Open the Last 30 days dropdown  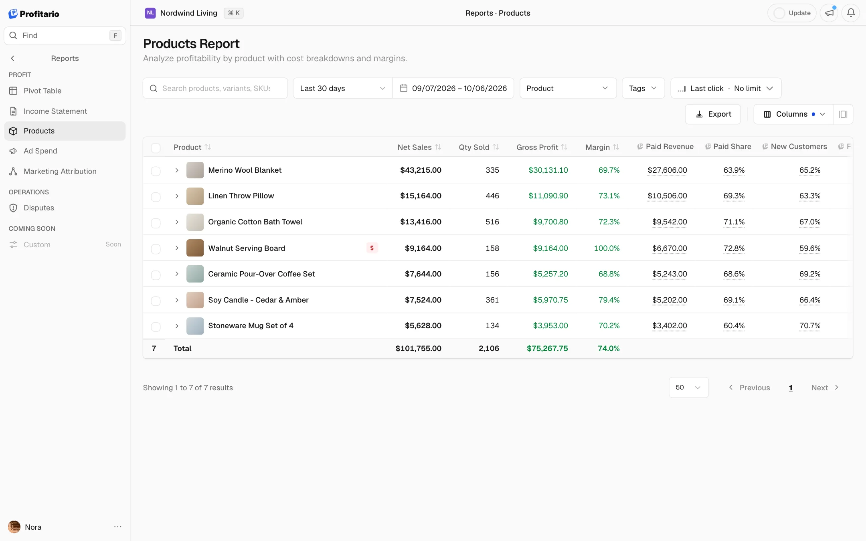343,88
